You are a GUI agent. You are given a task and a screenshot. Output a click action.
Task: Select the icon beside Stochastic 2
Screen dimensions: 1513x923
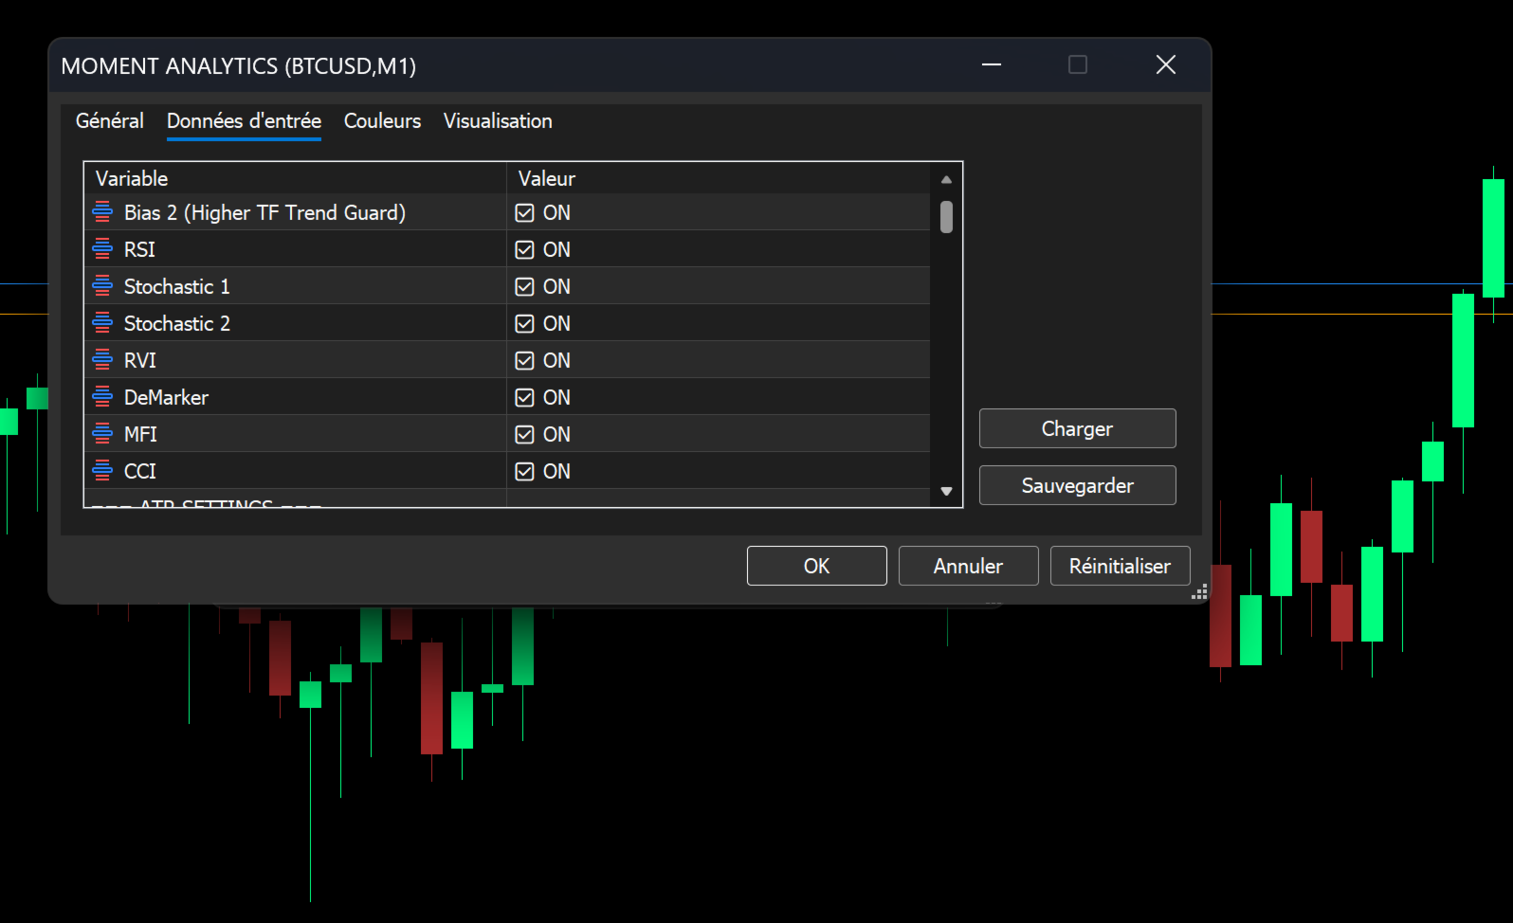point(102,323)
